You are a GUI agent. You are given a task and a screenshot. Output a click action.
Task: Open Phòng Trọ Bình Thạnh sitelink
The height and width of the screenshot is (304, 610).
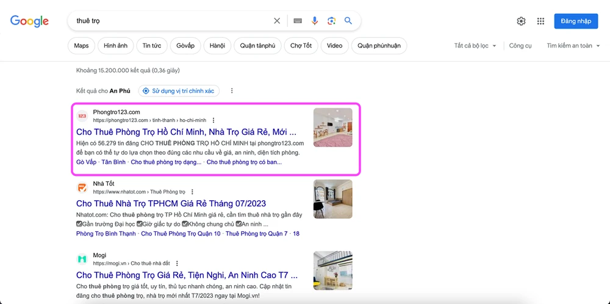tap(106, 234)
